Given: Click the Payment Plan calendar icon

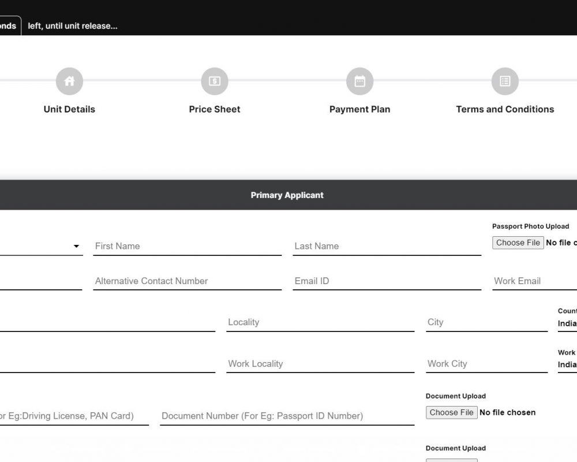Looking at the screenshot, I should coord(360,81).
